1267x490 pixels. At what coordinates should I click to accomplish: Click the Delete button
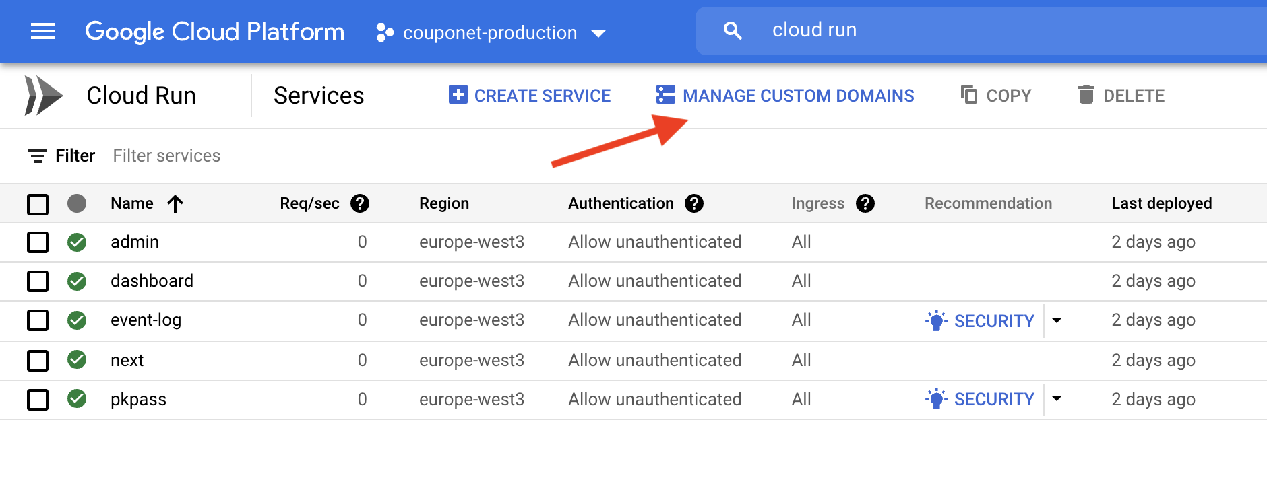click(1121, 96)
